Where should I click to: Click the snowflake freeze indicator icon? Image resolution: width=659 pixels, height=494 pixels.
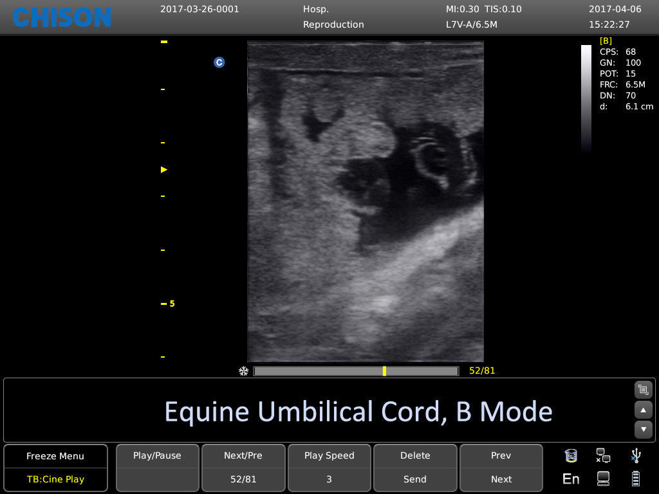(243, 371)
